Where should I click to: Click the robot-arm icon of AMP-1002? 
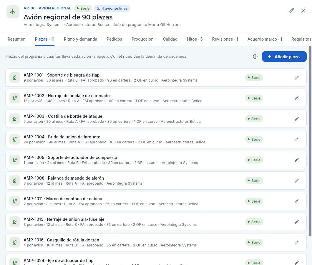(15, 98)
